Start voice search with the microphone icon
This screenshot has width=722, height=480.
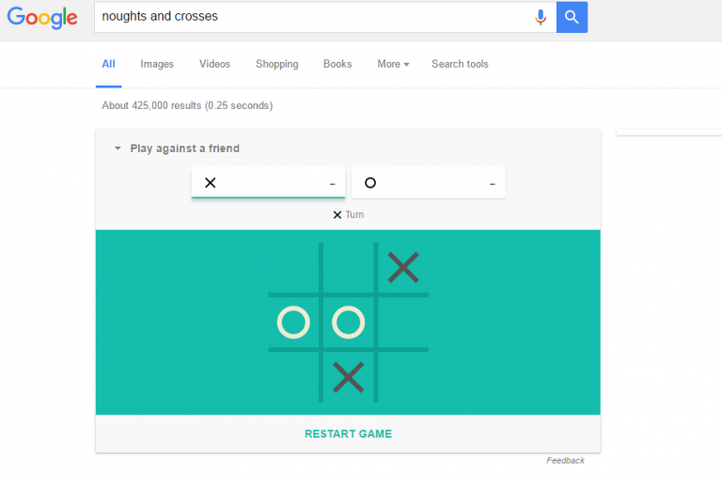click(x=541, y=18)
